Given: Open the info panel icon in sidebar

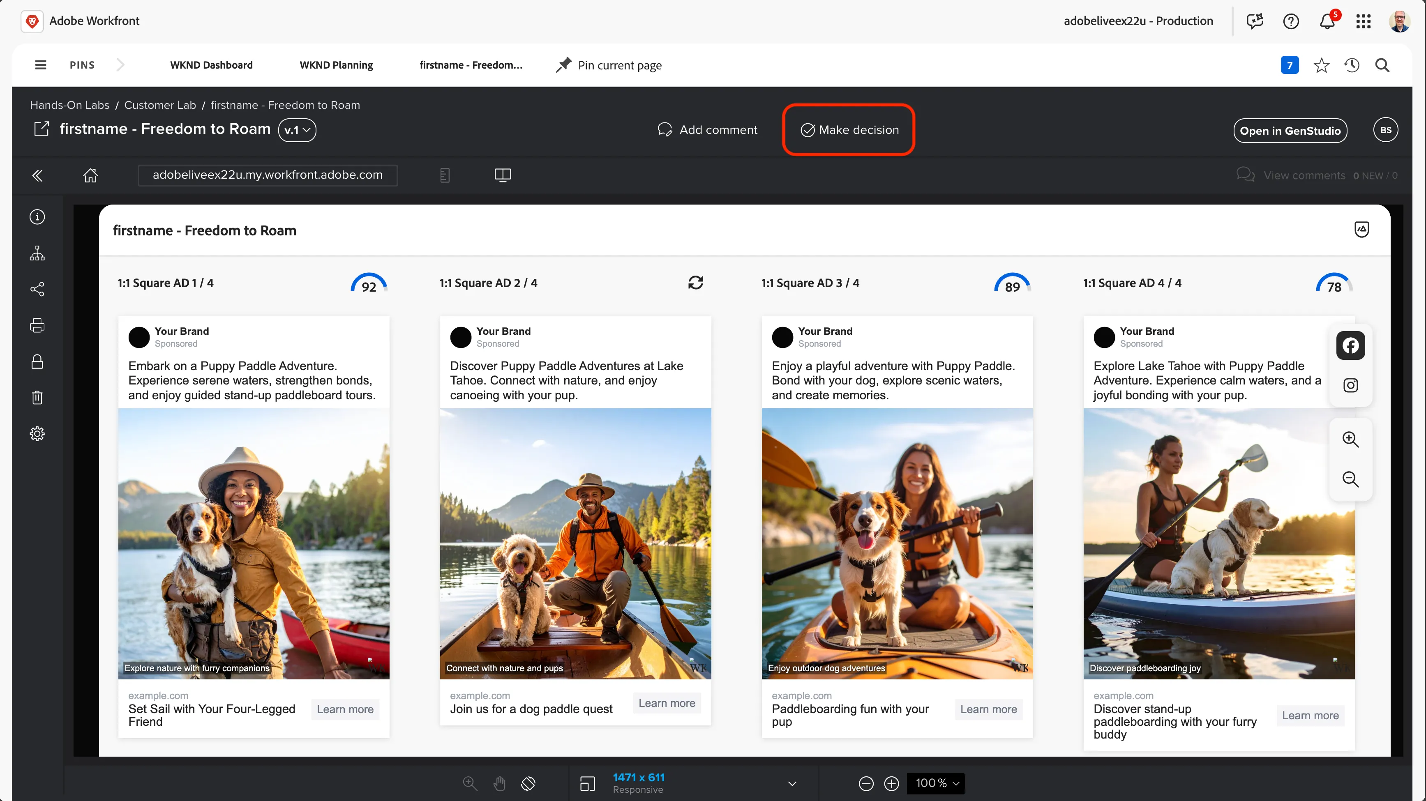Looking at the screenshot, I should coord(37,217).
